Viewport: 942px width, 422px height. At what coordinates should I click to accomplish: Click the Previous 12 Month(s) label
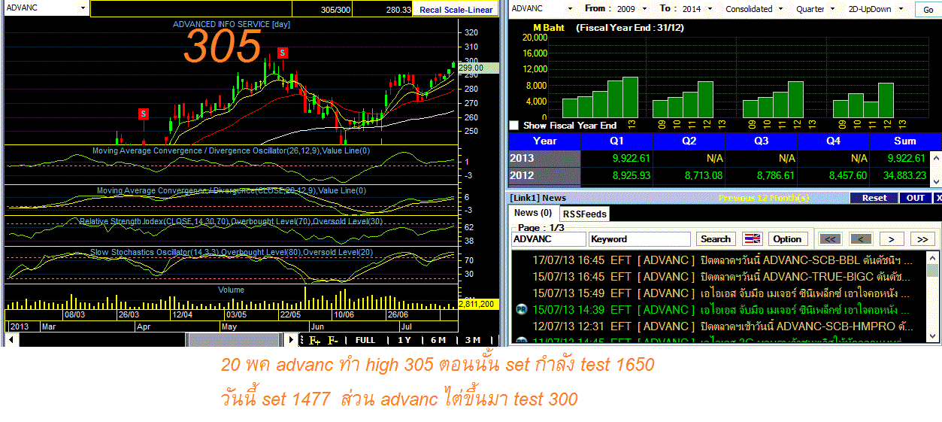tap(764, 199)
